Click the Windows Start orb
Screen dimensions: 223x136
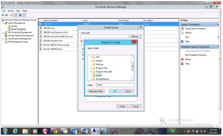pos(5,131)
